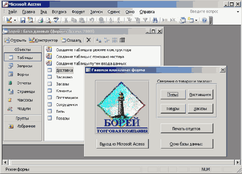Click the spelling check ABC icon
242x174 pixels.
click(x=56, y=20)
